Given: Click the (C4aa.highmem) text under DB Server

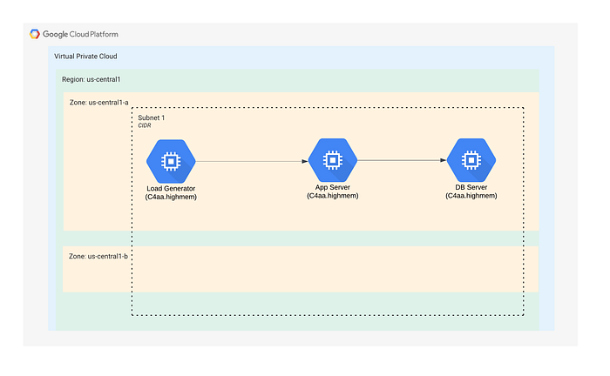Looking at the screenshot, I should [471, 196].
